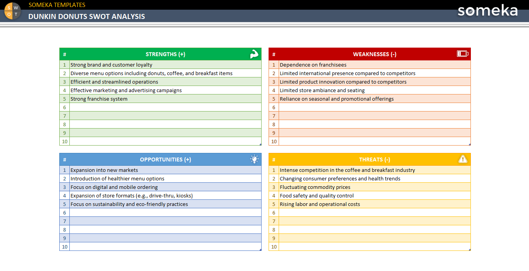Image resolution: width=529 pixels, height=271 pixels.
Task: Select 'Changing consumer preferences and health trends' cell
Action: point(375,178)
